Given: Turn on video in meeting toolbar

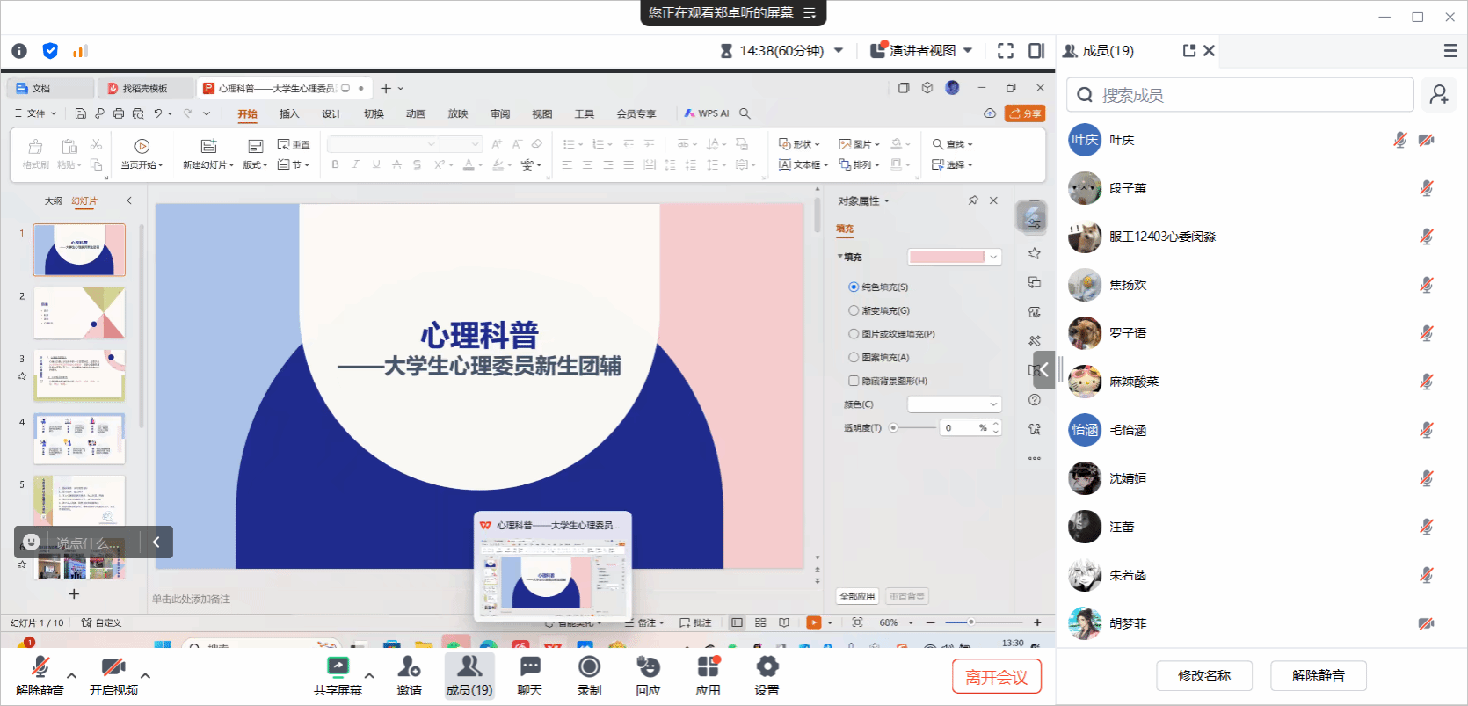Looking at the screenshot, I should click(113, 667).
